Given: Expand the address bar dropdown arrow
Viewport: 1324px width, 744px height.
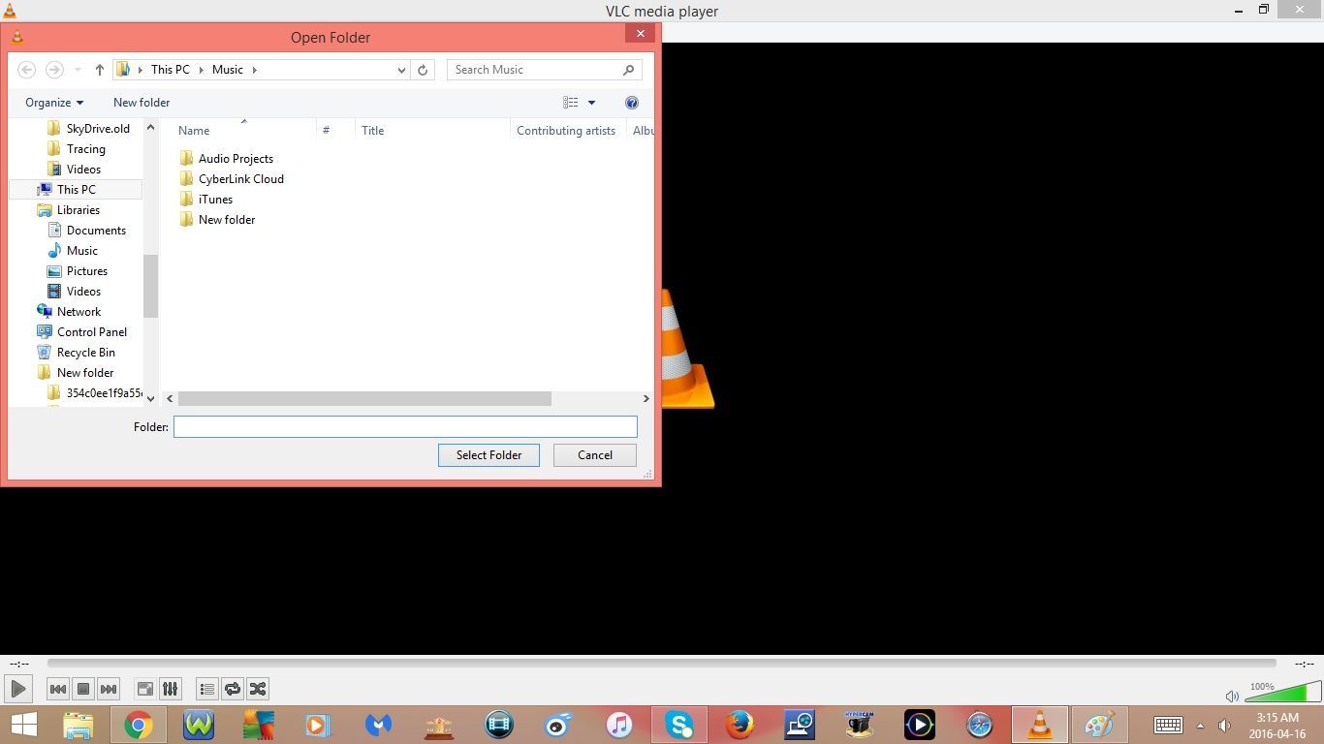Looking at the screenshot, I should coord(401,69).
